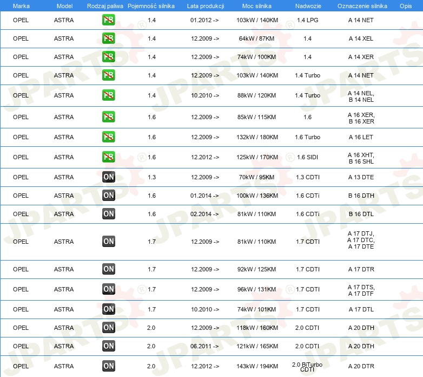This screenshot has width=423, height=377.
Task: Select the A 14 XER engine code
Action: 361,57
